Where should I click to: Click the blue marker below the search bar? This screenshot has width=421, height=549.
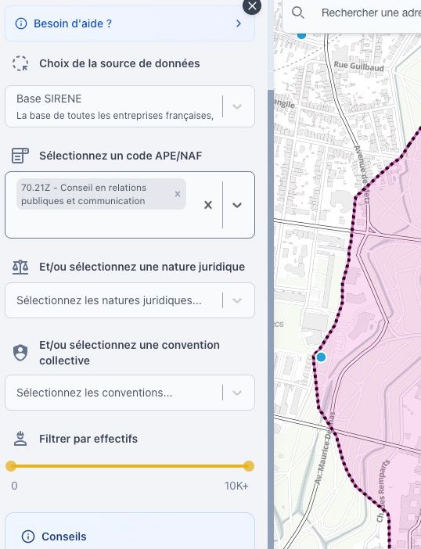pyautogui.click(x=301, y=35)
